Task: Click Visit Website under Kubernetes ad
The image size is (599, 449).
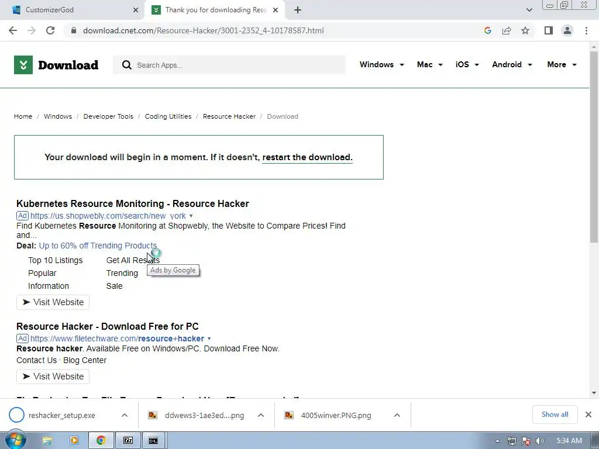Action: (53, 302)
